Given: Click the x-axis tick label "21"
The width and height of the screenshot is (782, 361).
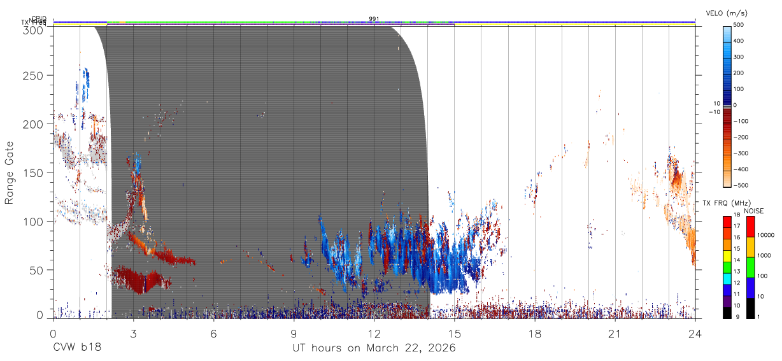Looking at the screenshot, I should tap(615, 333).
